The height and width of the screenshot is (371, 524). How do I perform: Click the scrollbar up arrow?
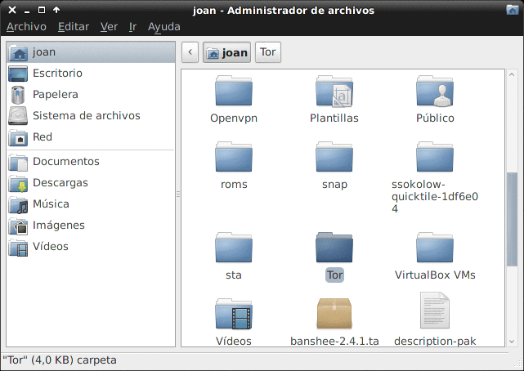point(512,74)
